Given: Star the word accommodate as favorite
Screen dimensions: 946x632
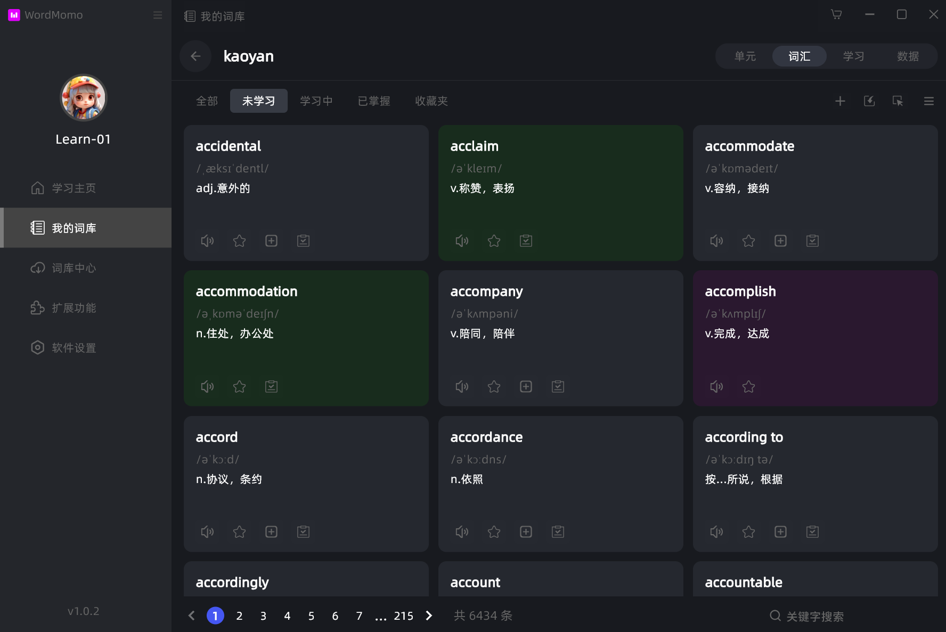Looking at the screenshot, I should coord(748,241).
